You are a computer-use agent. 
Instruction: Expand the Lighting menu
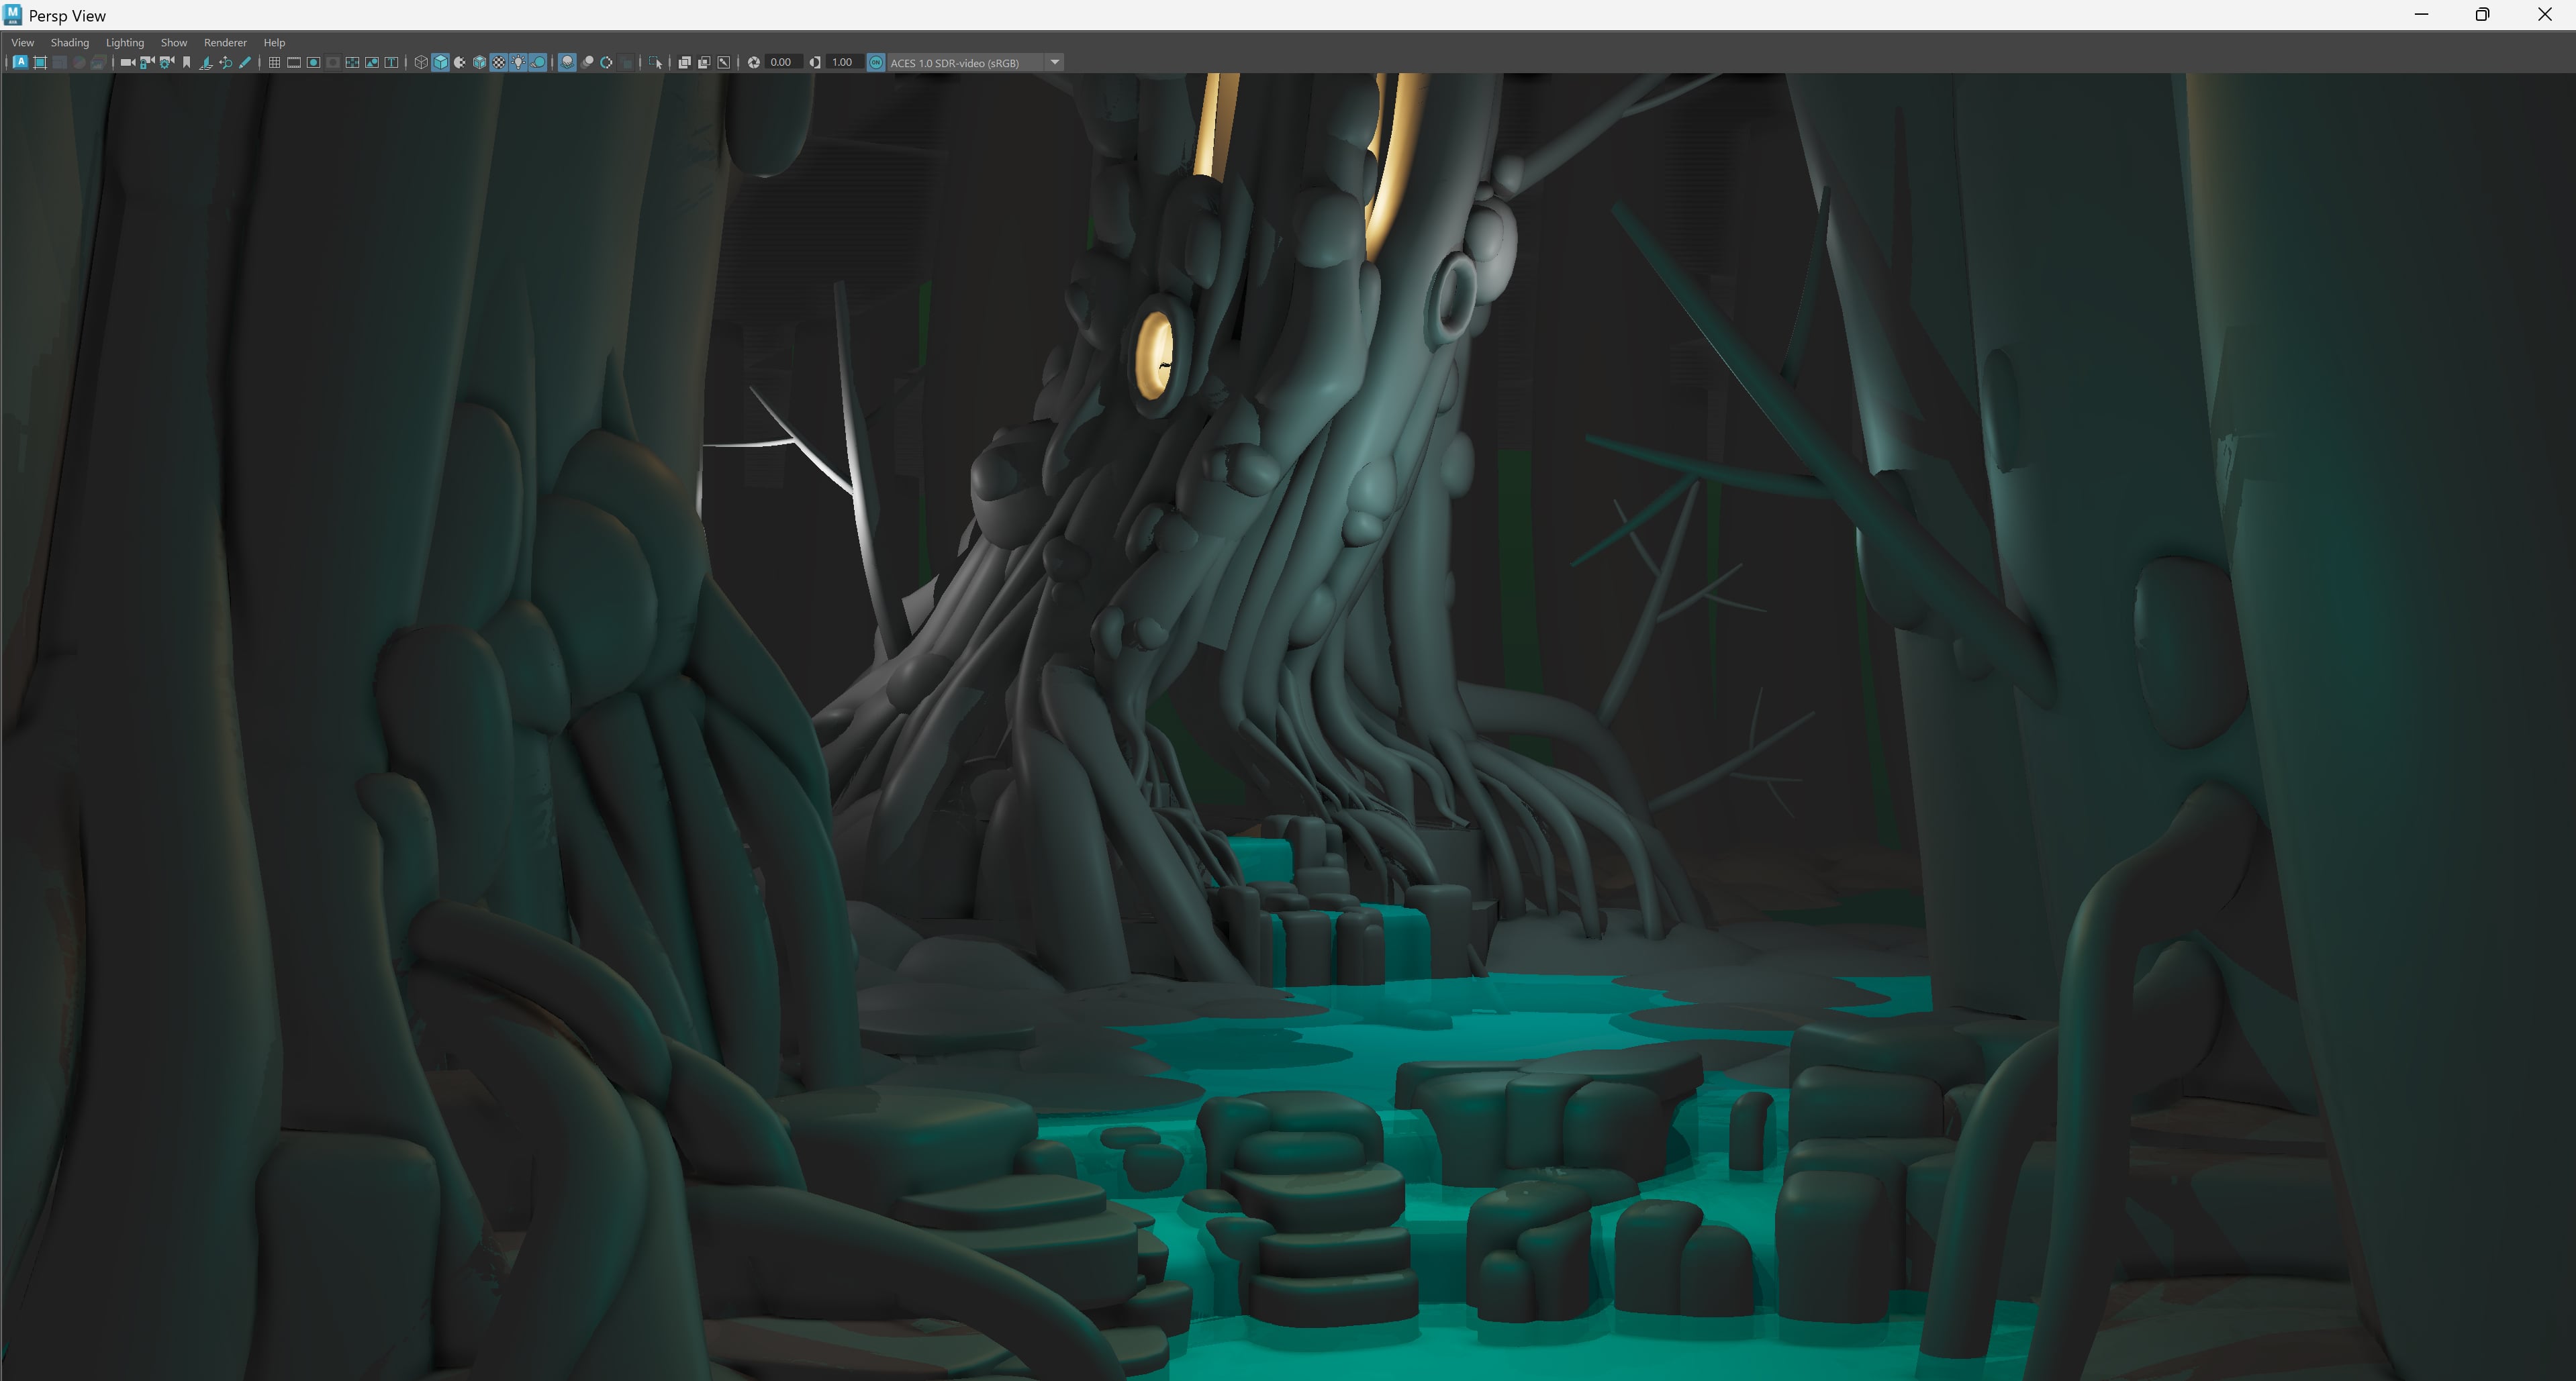tap(125, 42)
